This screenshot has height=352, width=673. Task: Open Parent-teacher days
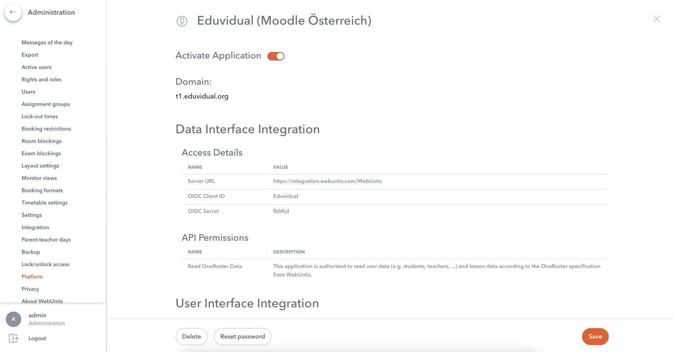click(x=46, y=240)
